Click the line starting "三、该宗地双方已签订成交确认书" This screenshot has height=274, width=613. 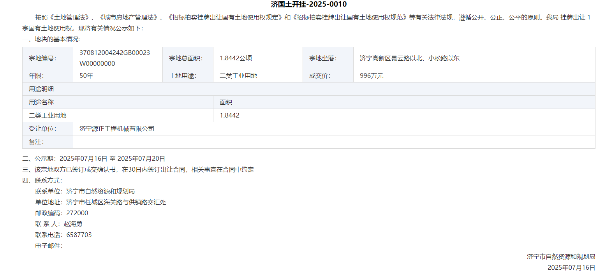[x=138, y=170]
